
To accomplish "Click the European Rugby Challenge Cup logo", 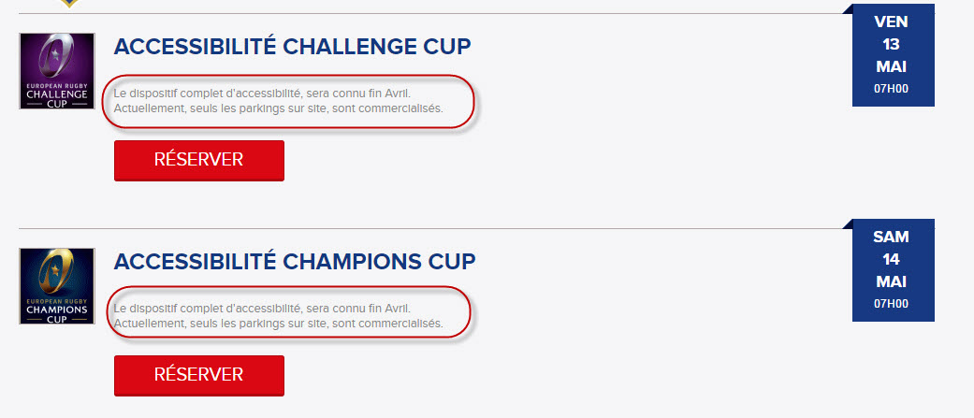I will click(x=57, y=71).
